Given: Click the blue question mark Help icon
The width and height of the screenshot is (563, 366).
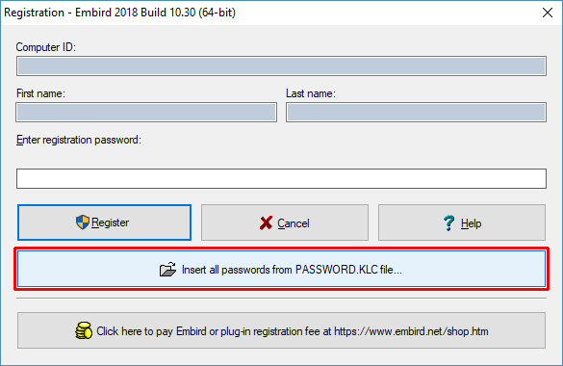Looking at the screenshot, I should tap(448, 223).
